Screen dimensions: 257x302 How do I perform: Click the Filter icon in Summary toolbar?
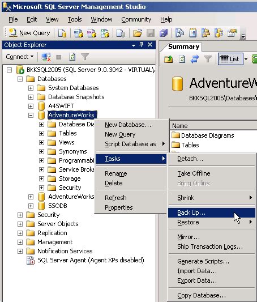208,59
